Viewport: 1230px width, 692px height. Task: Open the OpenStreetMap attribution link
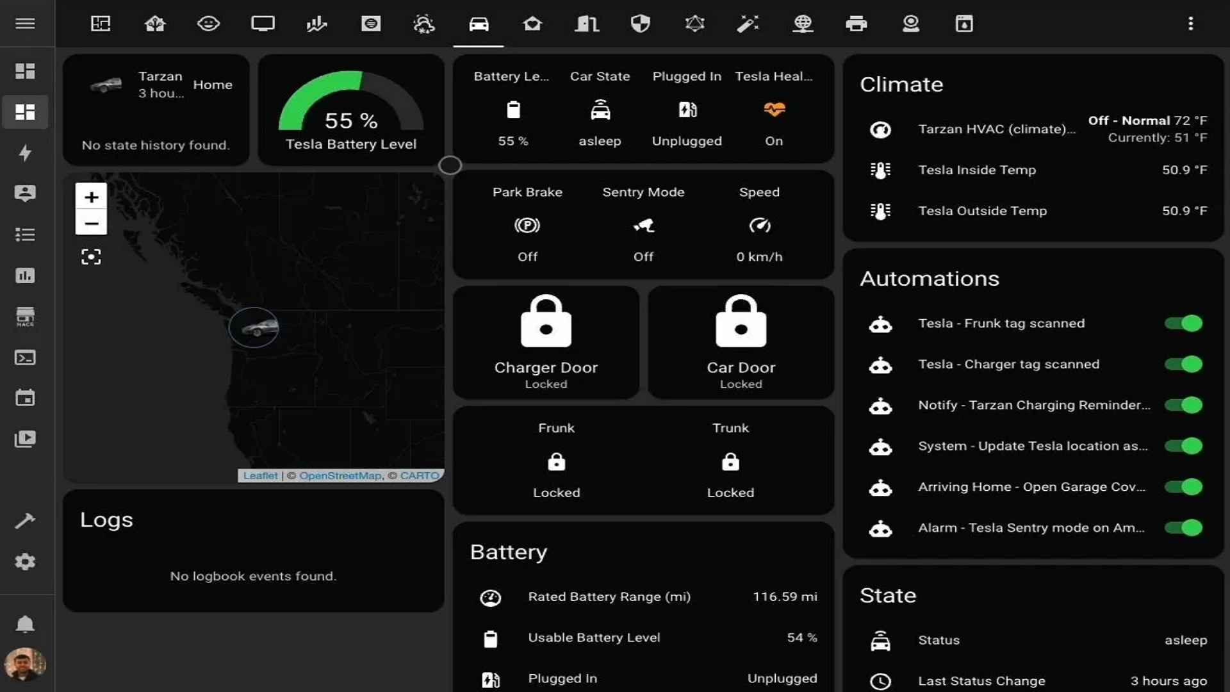click(x=340, y=475)
